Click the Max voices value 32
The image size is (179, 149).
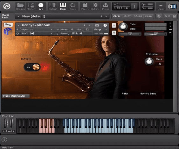(x=87, y=29)
